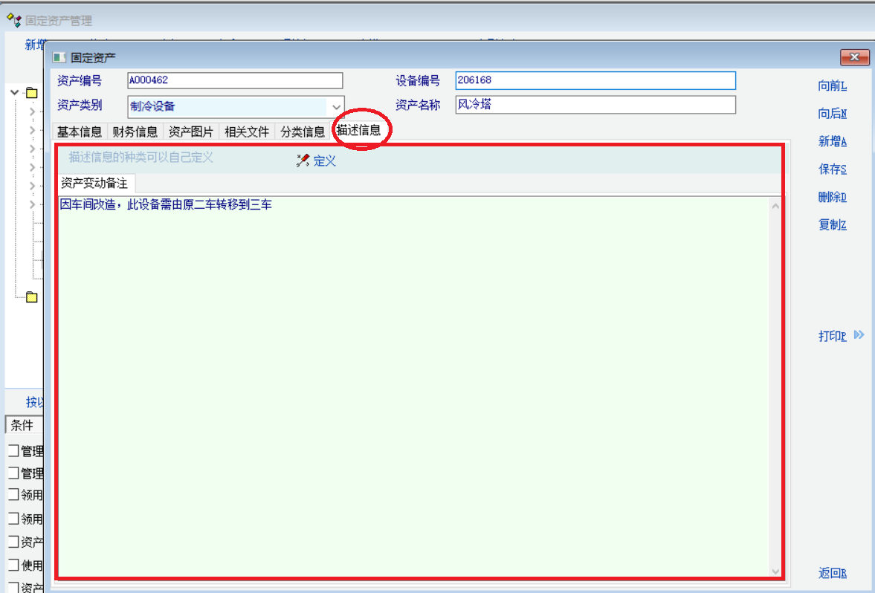
Task: Tick the 使用 checkbox
Action: pyautogui.click(x=13, y=565)
